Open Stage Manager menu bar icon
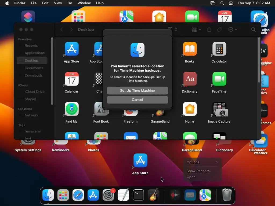This screenshot has height=206, width=275. (x=213, y=3)
